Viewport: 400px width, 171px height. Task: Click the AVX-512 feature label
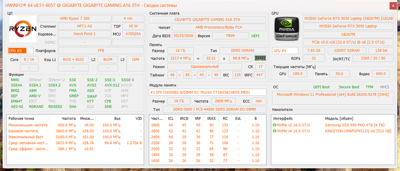[x=112, y=85]
